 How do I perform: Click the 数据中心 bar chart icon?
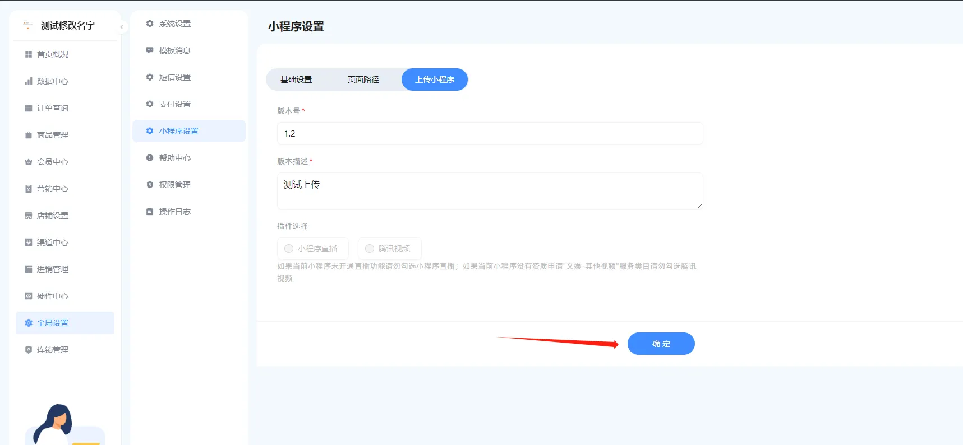coord(29,81)
